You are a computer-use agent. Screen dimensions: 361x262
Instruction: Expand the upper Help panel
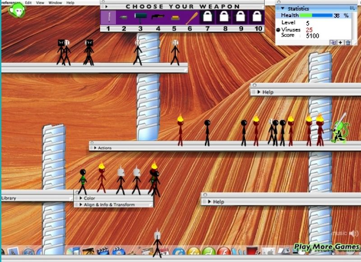tap(259, 92)
